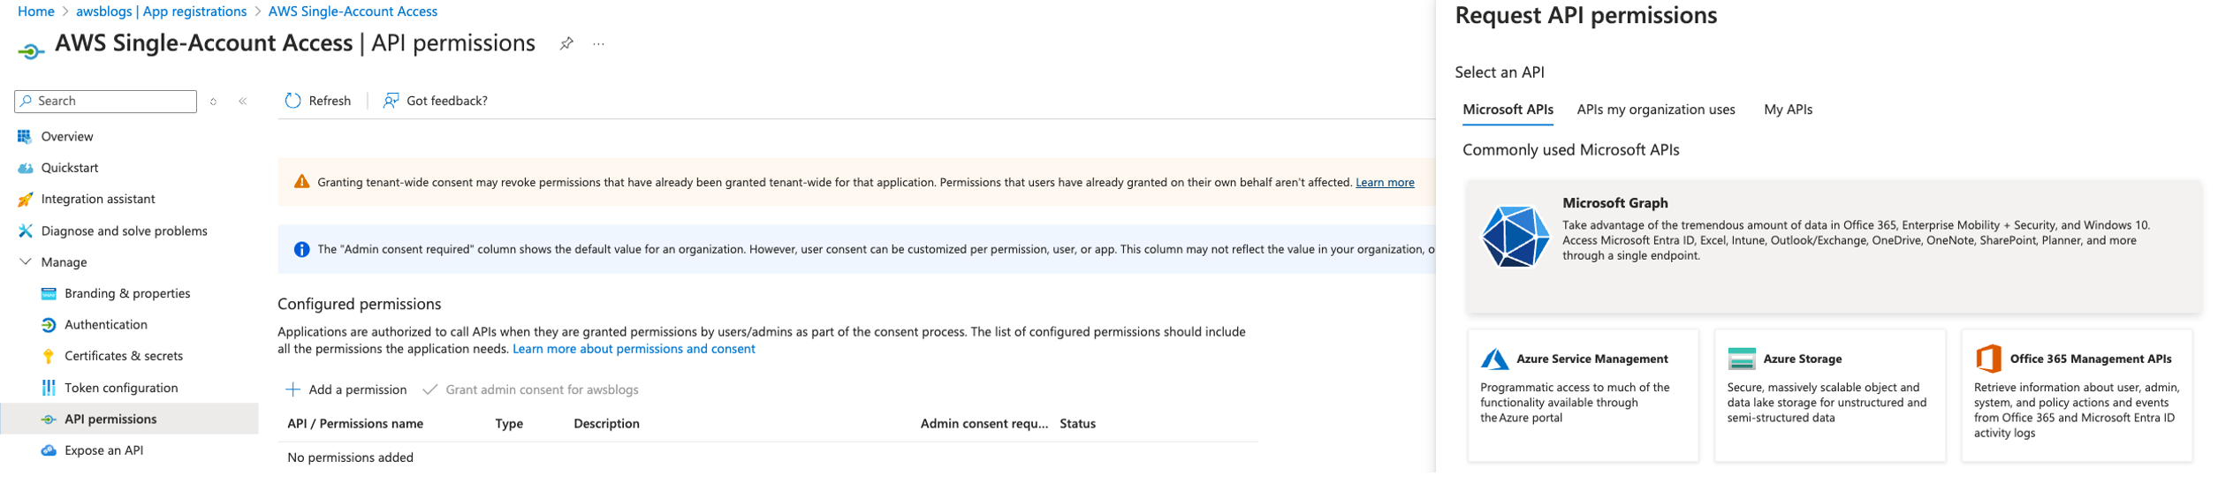Open Learn more about permissions and consent
The image size is (2218, 499).
coord(634,349)
